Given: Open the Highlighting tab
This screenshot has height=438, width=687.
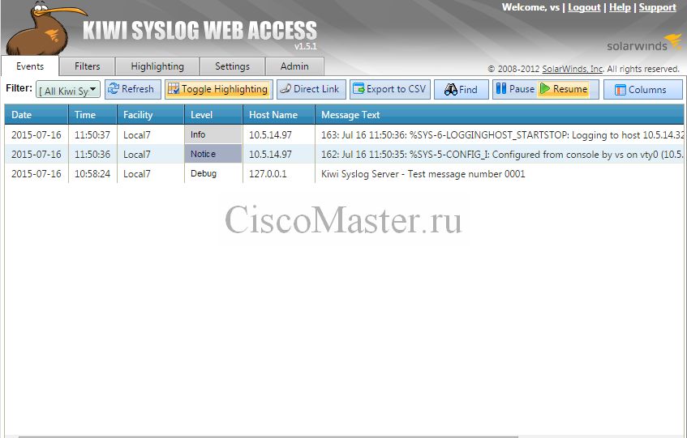Looking at the screenshot, I should (157, 66).
